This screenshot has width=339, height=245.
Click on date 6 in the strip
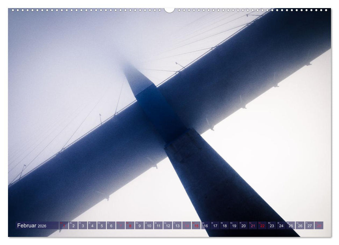coord(111,226)
